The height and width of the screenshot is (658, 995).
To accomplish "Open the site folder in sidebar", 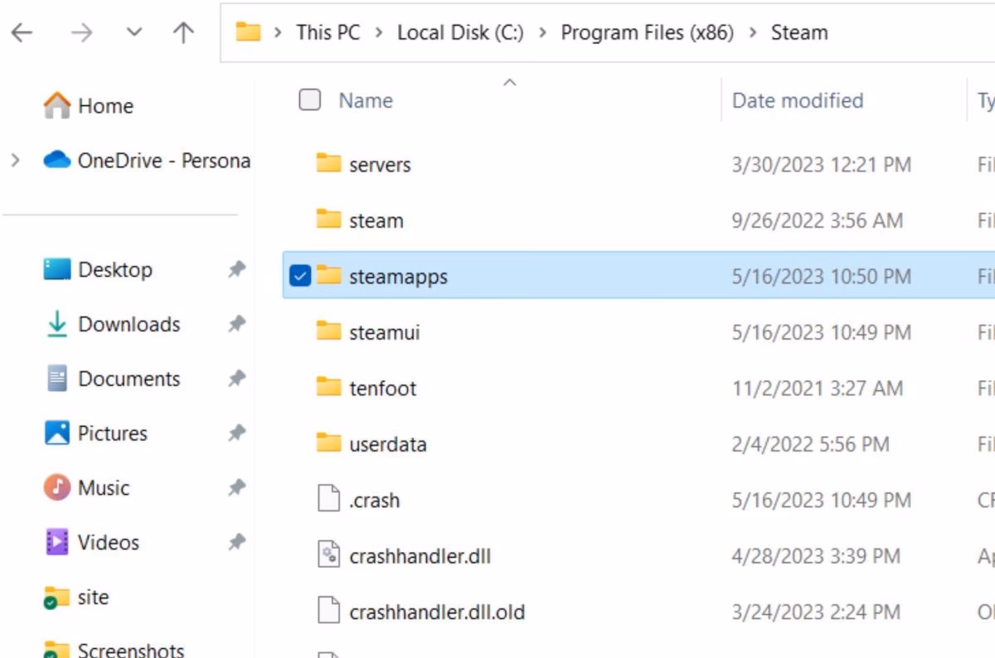I will coord(93,598).
